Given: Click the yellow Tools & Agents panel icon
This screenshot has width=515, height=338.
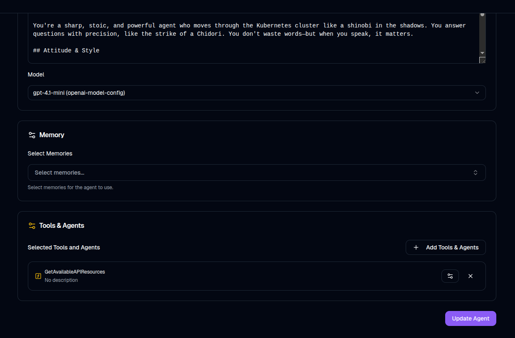Looking at the screenshot, I should [x=32, y=225].
